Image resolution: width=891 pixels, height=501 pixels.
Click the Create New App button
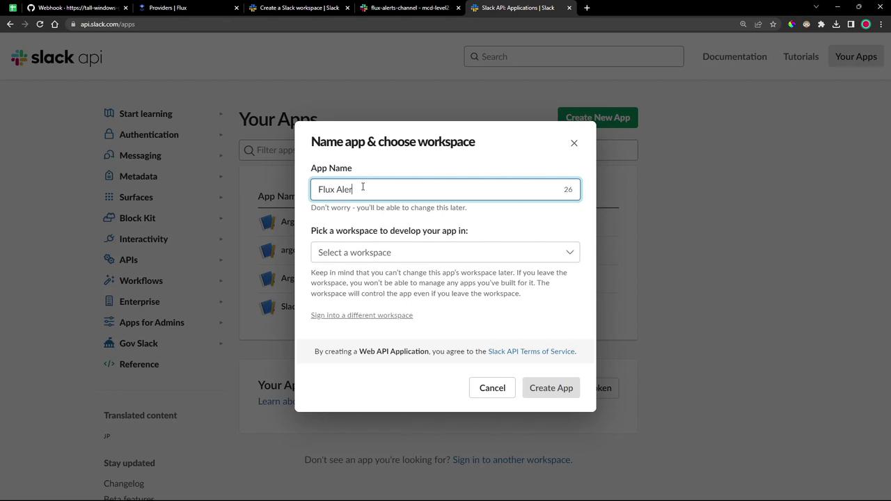click(598, 118)
